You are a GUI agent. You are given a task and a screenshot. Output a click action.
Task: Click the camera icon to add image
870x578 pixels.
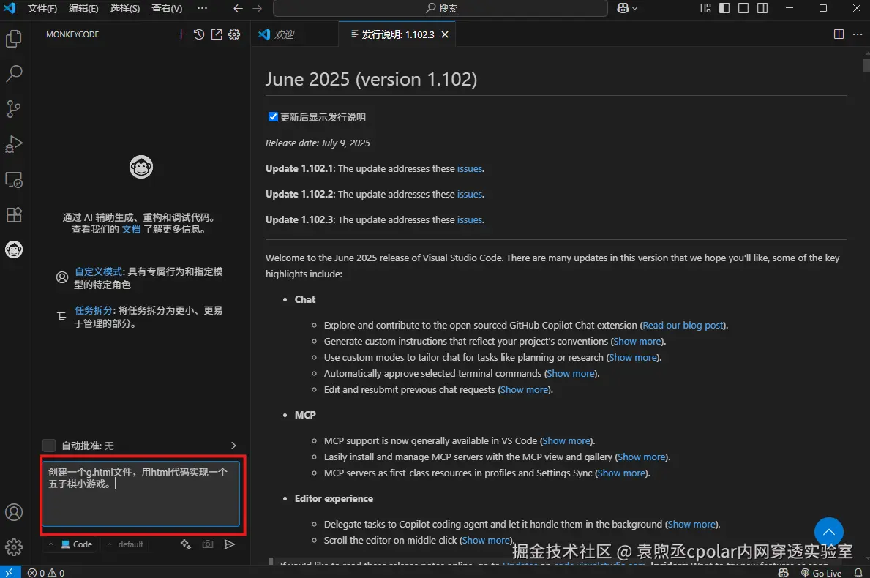click(208, 544)
